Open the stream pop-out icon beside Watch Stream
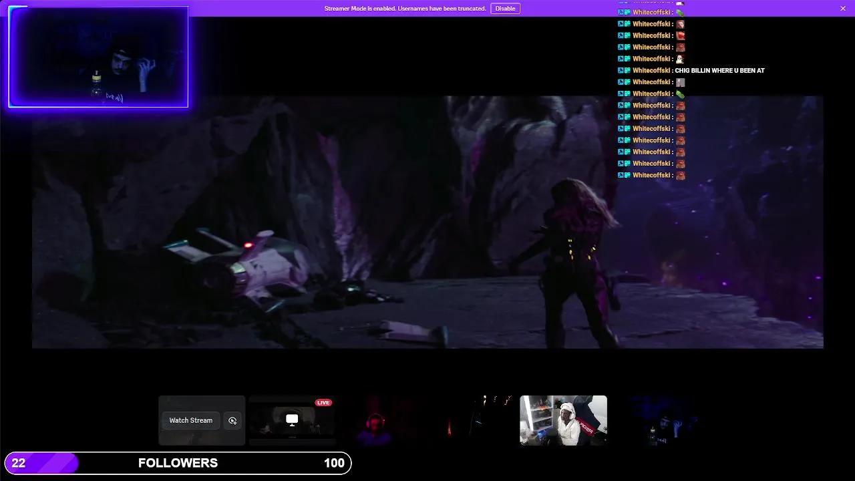Viewport: 855px width, 481px height. pos(232,420)
